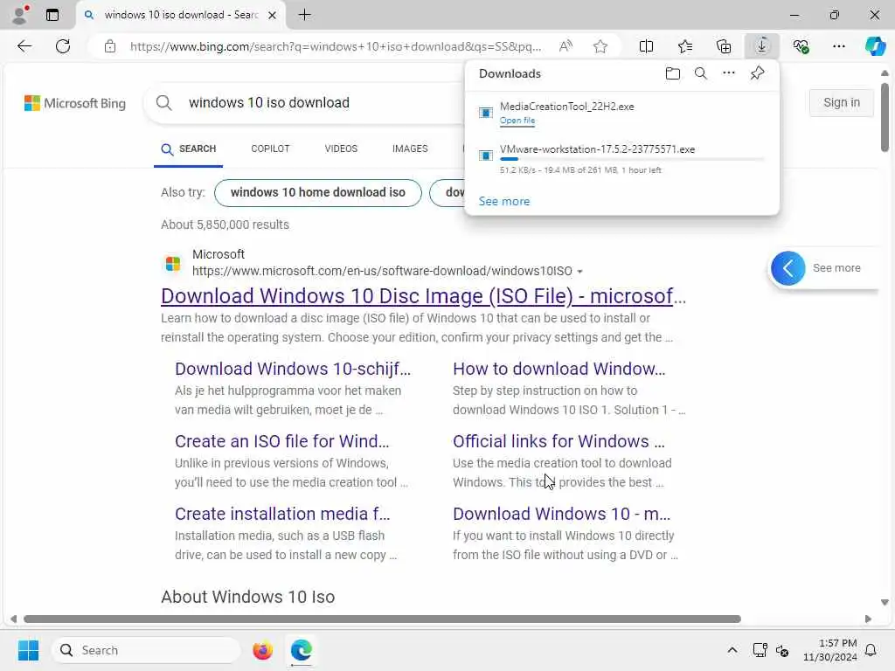Click the Microsoft Bing logo
Screen dimensions: 895x671
(x=75, y=103)
